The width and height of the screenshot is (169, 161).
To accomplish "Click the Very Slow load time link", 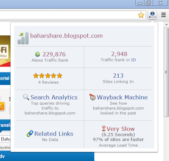I will click(x=121, y=129).
